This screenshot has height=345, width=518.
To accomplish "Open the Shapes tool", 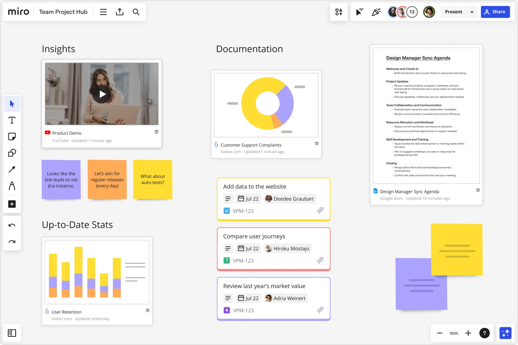I will [x=12, y=153].
